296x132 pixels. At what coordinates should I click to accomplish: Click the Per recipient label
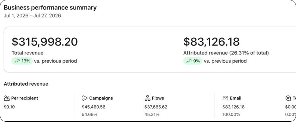click(25, 98)
